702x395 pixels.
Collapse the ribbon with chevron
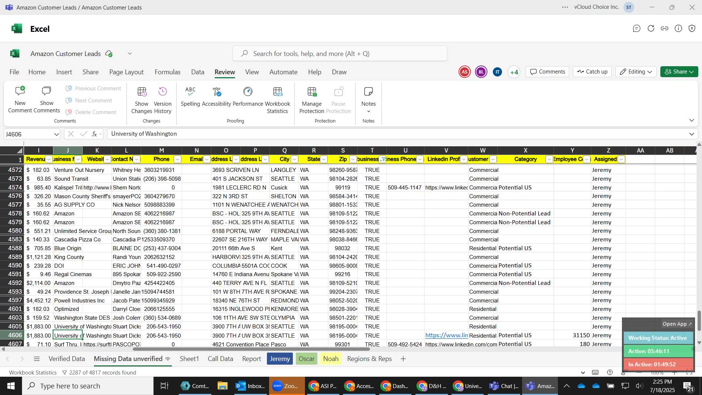(691, 120)
